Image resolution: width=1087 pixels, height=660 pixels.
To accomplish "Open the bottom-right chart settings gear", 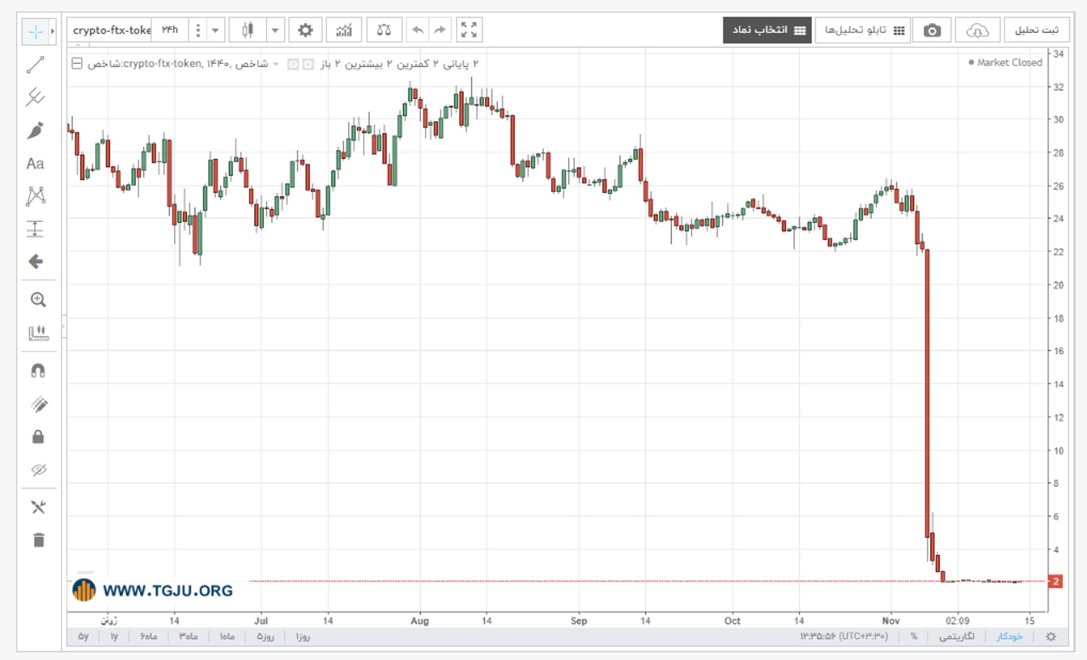I will [1051, 637].
